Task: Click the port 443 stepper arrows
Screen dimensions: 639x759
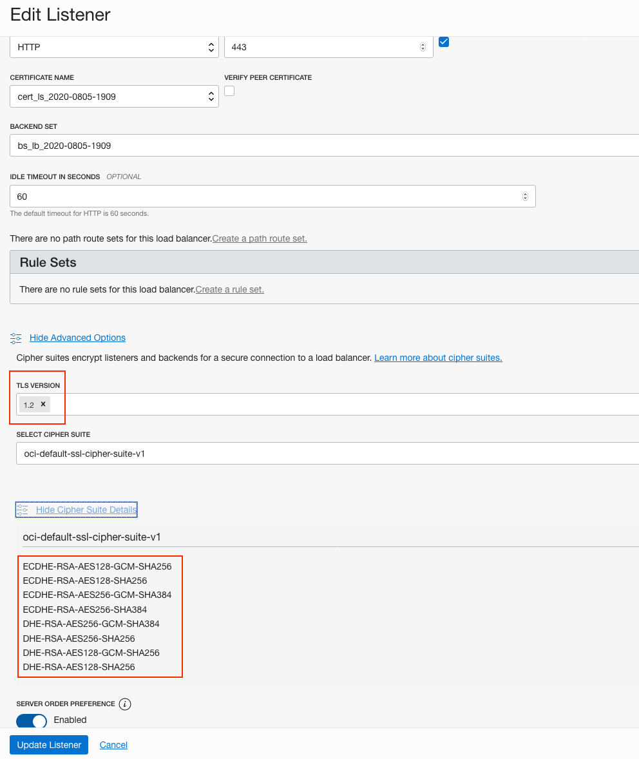Action: click(x=423, y=47)
